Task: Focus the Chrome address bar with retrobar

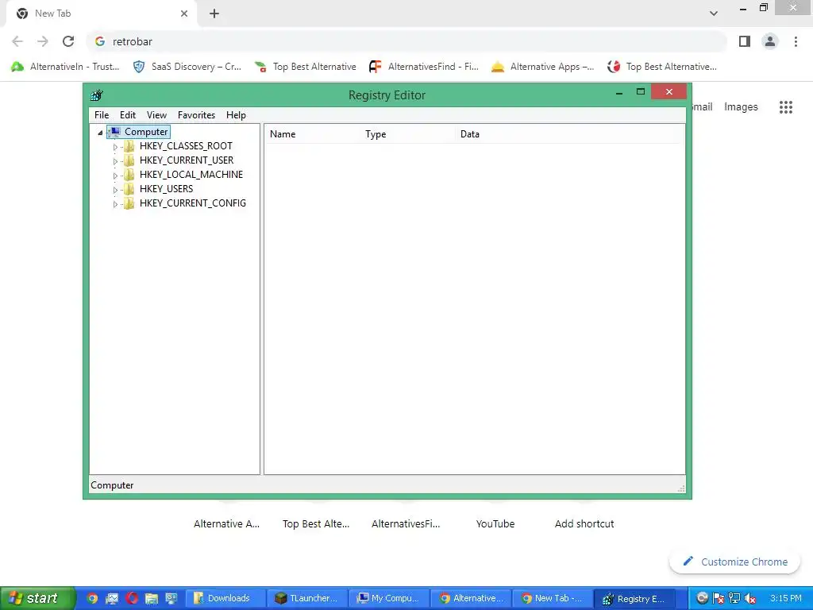Action: coord(407,41)
